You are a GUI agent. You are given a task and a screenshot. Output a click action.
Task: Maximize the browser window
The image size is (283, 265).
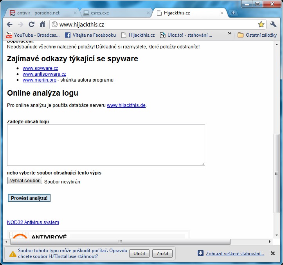tap(258, 4)
